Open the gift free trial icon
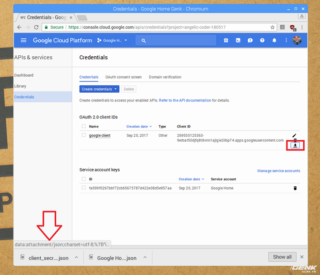This screenshot has width=320, height=275. (226, 40)
